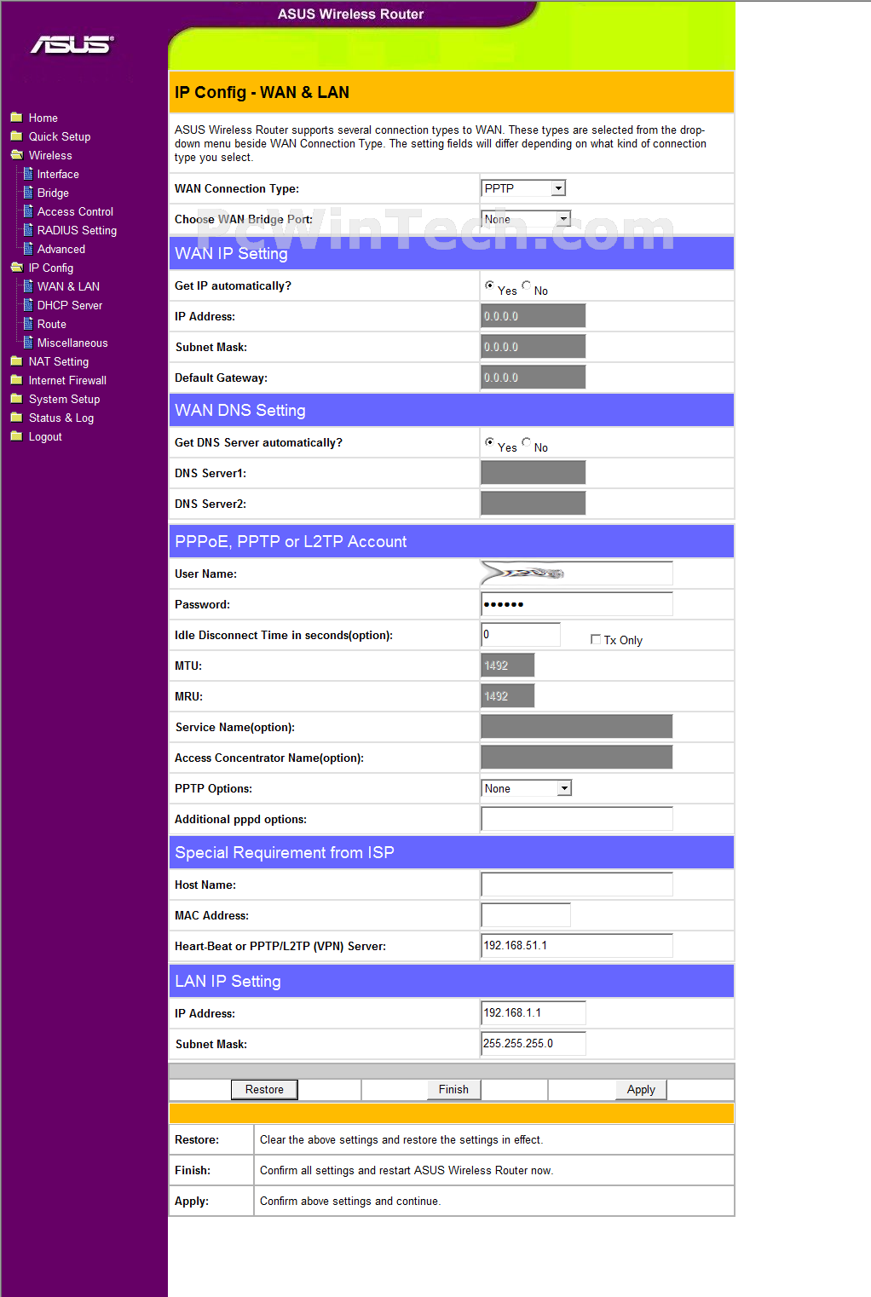The height and width of the screenshot is (1297, 871).
Task: Open the Status & Log menu section
Action: 61,418
